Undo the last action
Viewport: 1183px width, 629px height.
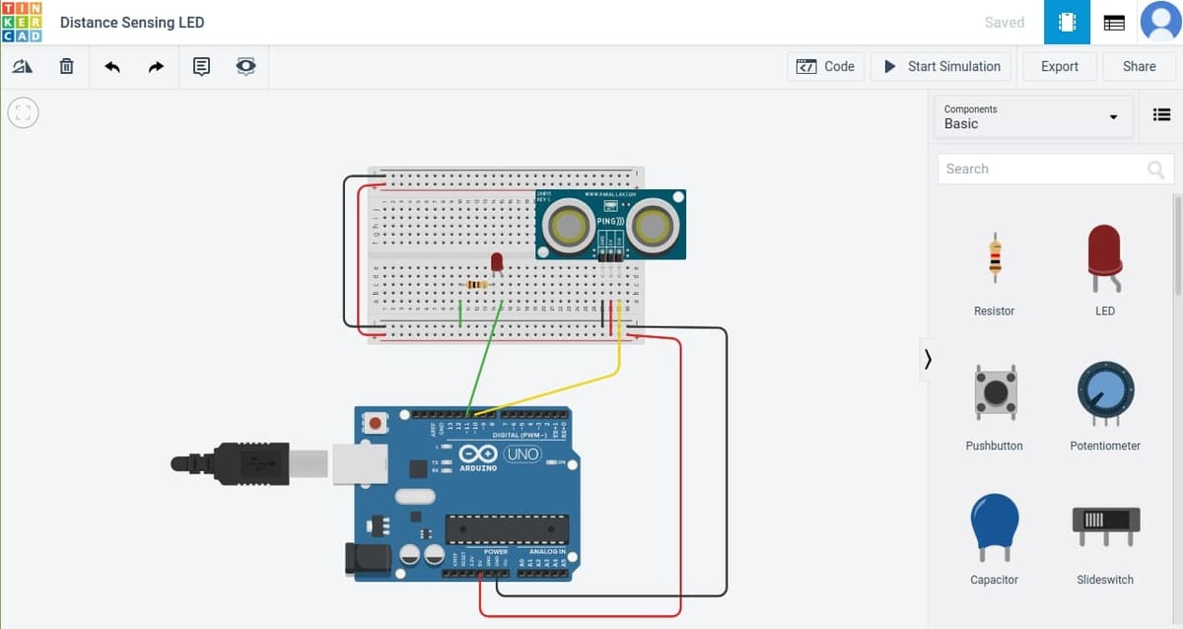point(112,67)
